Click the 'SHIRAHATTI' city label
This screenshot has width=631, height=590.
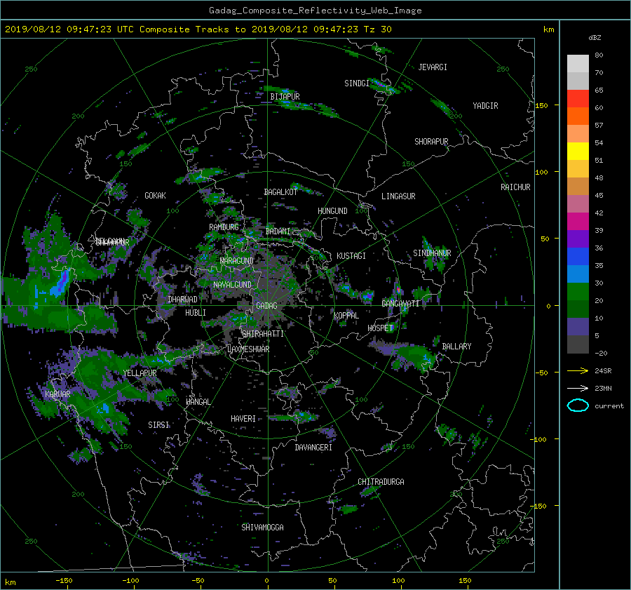click(x=263, y=334)
